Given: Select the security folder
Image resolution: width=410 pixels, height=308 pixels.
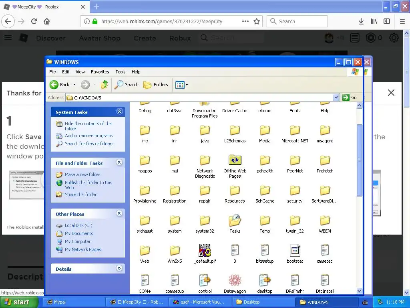Looking at the screenshot, I should click(295, 190).
